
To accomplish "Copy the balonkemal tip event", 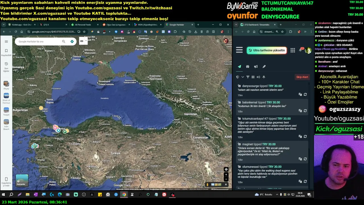I will [300, 110].
